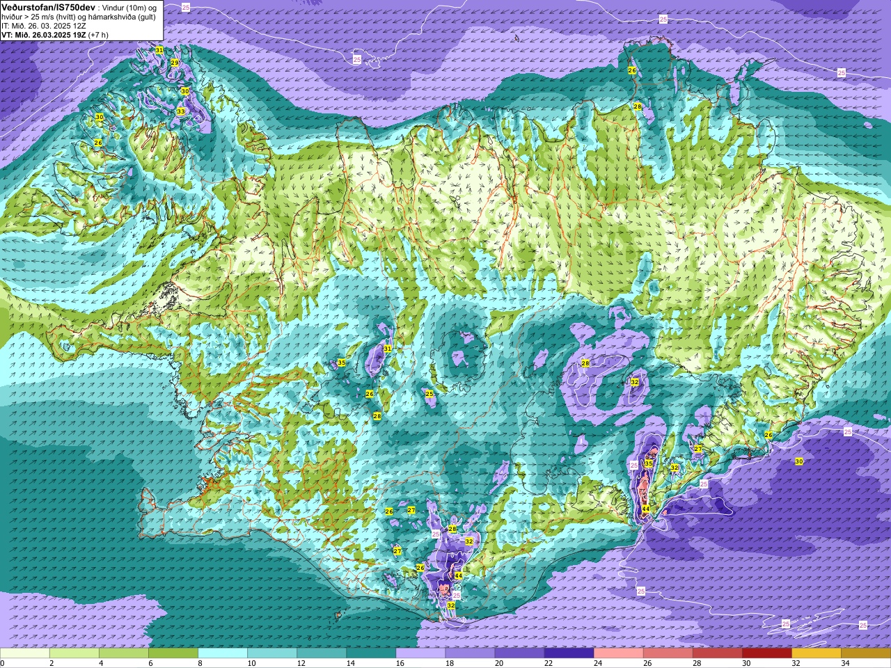
Task: Click the green 4–6 legend swatch
Action: point(124,653)
